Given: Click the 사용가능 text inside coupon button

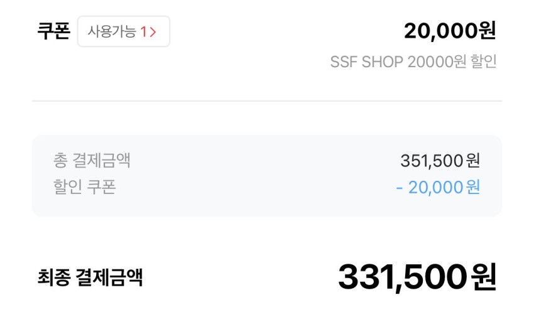Looking at the screenshot, I should click(112, 31).
